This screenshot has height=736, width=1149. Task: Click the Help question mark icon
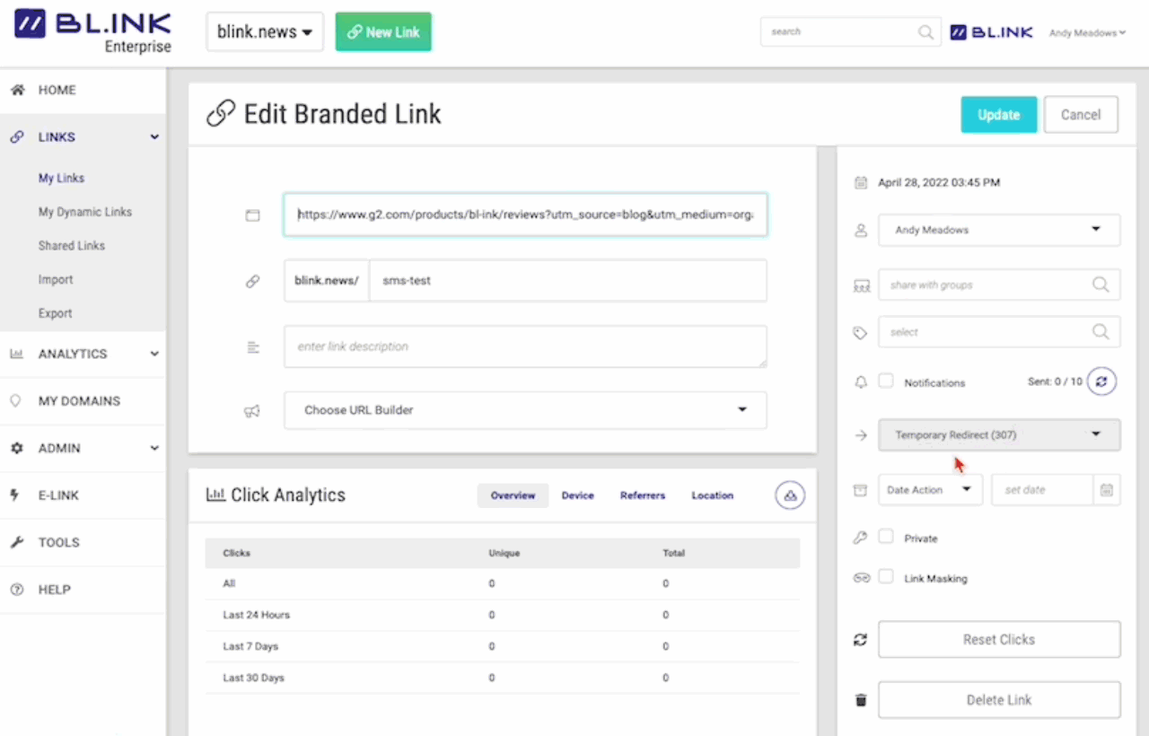tap(16, 590)
